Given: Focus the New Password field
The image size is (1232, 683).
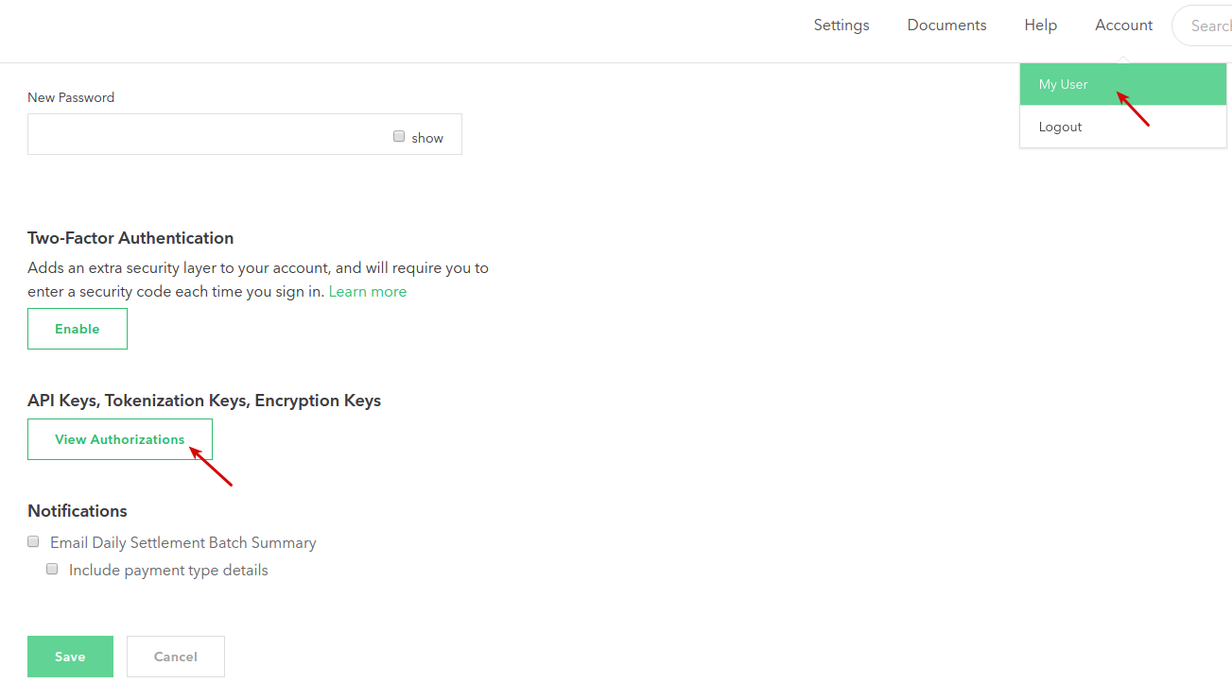Looking at the screenshot, I should [245, 134].
